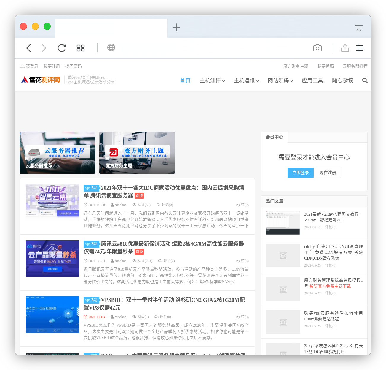The width and height of the screenshot is (386, 370).
Task: Click the date 2021-11-03 clock entry
Action: [94, 317]
